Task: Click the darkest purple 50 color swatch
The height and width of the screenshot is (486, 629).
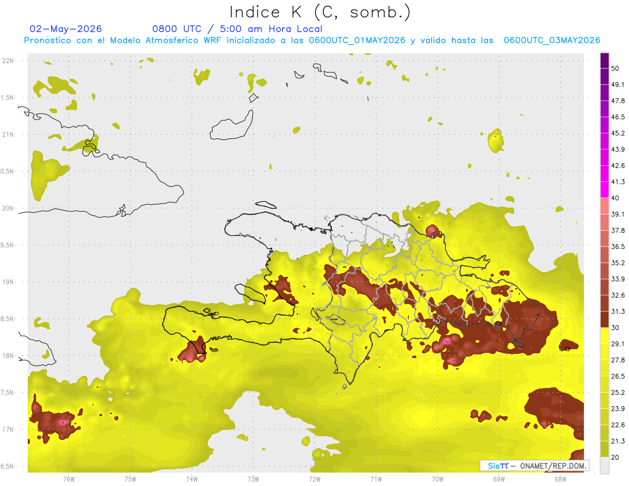Action: coord(604,61)
